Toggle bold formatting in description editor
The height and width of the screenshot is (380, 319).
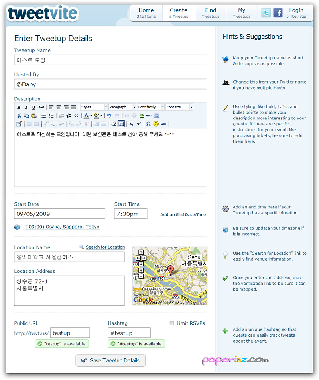click(19, 107)
